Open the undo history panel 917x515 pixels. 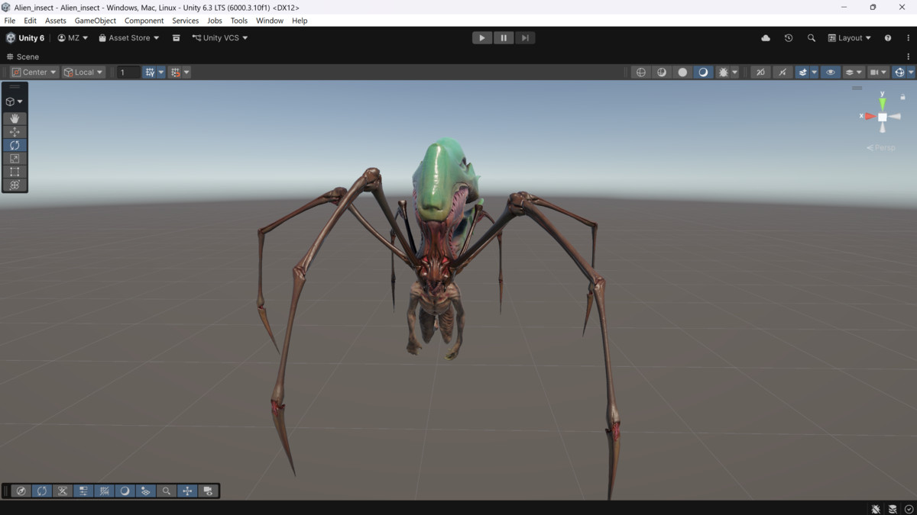788,37
